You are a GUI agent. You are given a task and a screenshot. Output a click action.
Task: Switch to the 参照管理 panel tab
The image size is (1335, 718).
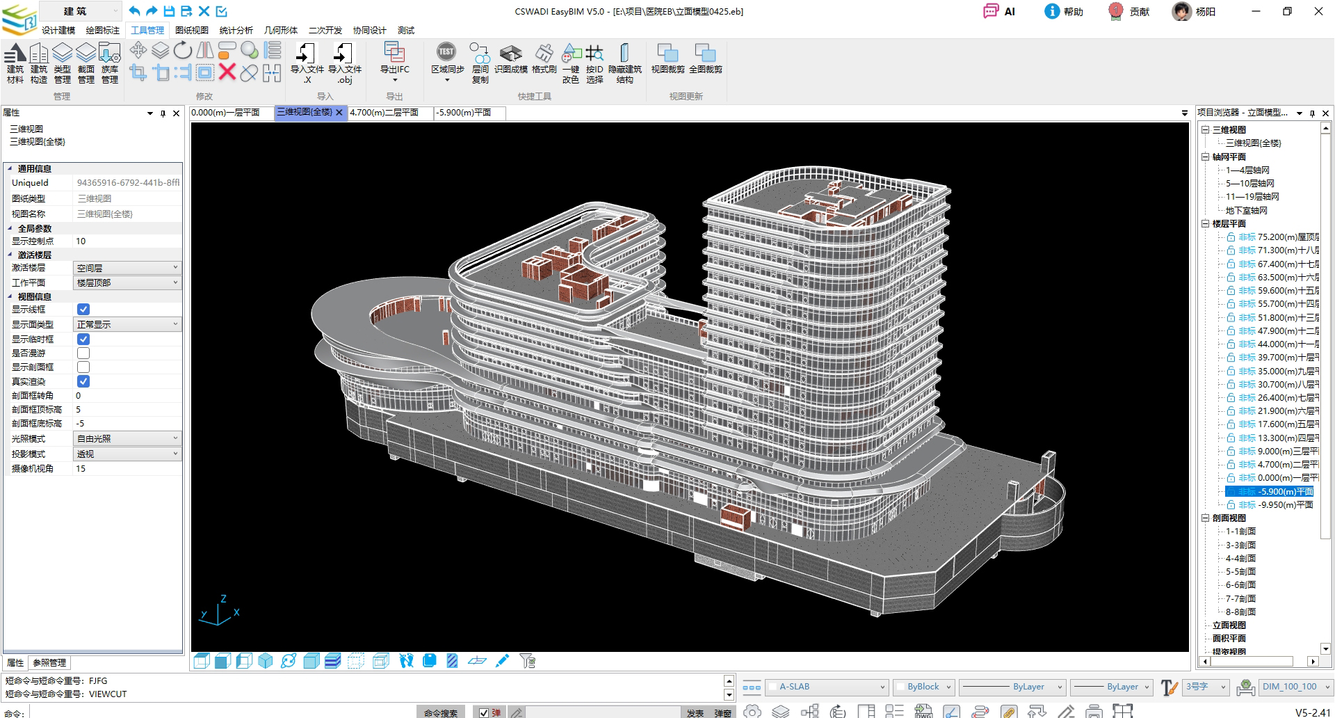click(49, 663)
